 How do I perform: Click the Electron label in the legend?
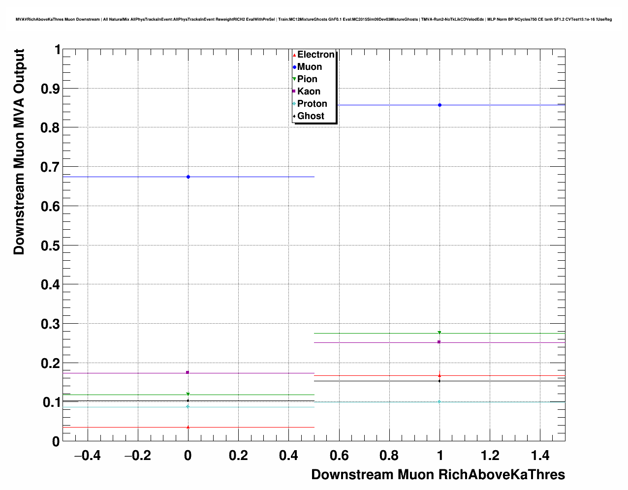pos(316,55)
